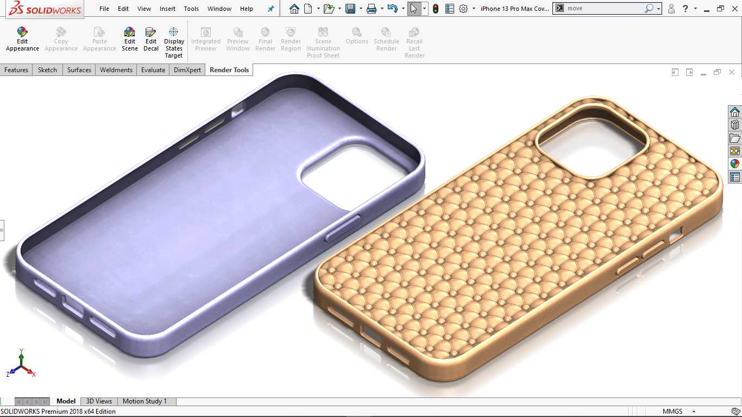Open the Custom Properties task pane icon
The image size is (742, 417).
[735, 177]
